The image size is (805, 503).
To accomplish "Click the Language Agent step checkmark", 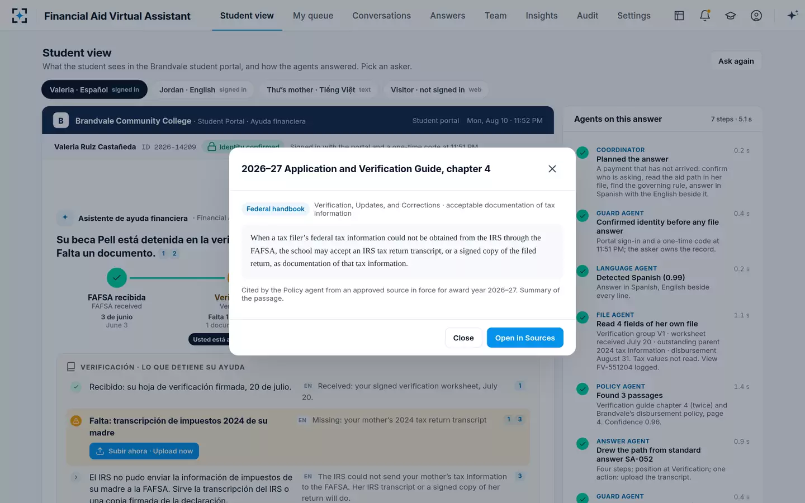I will tap(583, 271).
